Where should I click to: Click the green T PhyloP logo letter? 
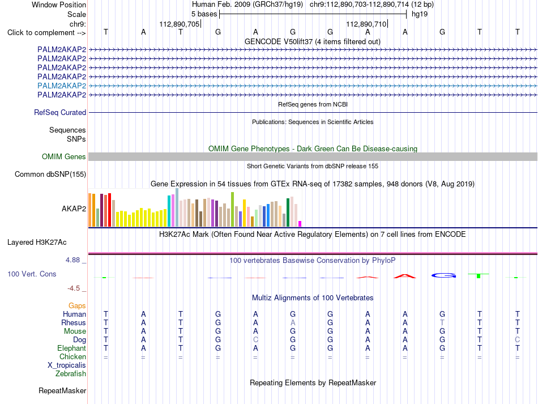(479, 275)
